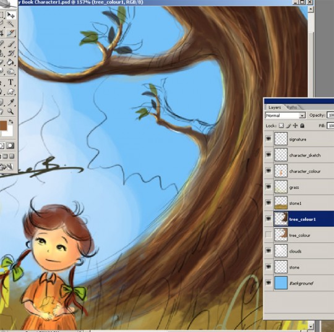Viewport: 334px width, 332px height.
Task: Hide the Background layer eye
Action: point(268,283)
